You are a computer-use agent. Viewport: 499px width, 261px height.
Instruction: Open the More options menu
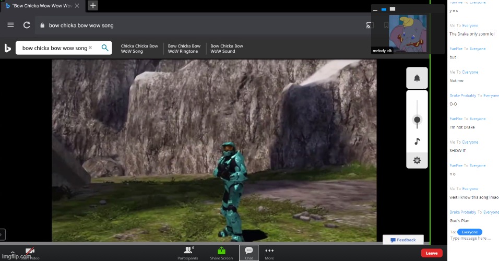269,253
